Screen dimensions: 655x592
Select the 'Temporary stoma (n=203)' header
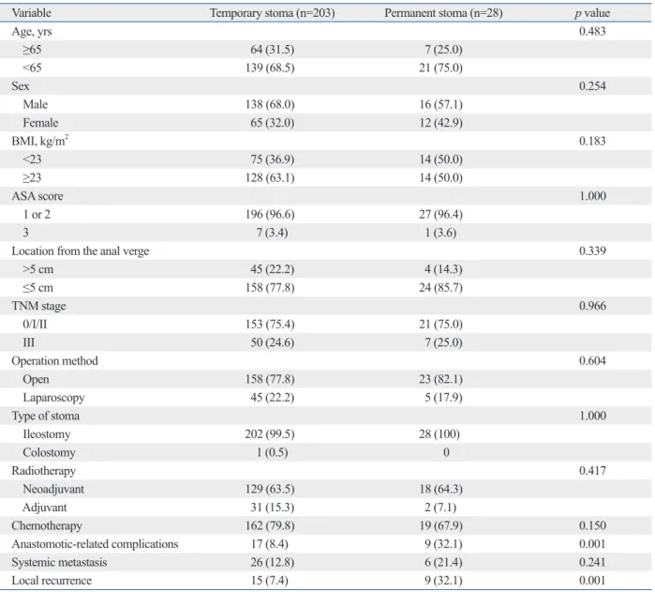(x=273, y=13)
